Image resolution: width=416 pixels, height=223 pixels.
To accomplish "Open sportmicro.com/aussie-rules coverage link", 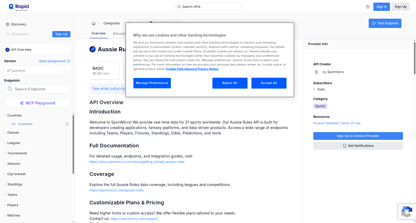I will (x=116, y=190).
